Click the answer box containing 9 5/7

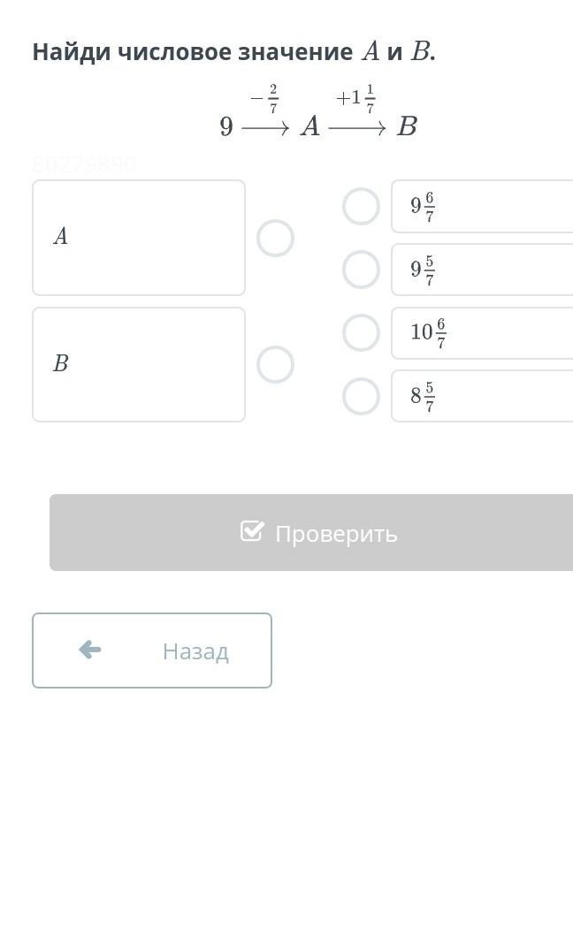tap(482, 270)
